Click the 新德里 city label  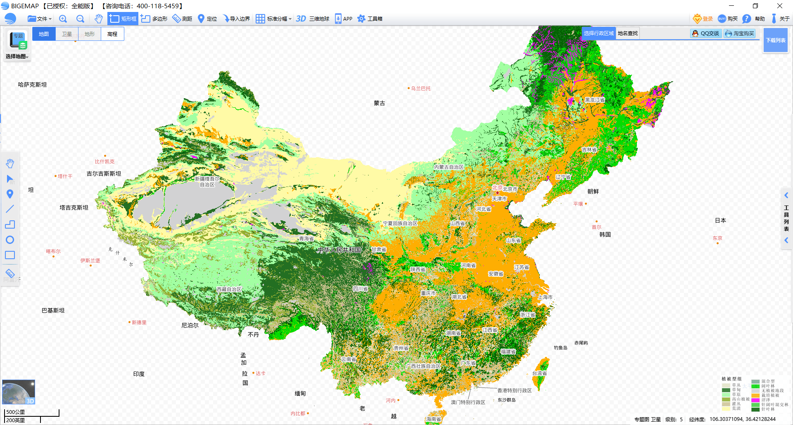139,322
